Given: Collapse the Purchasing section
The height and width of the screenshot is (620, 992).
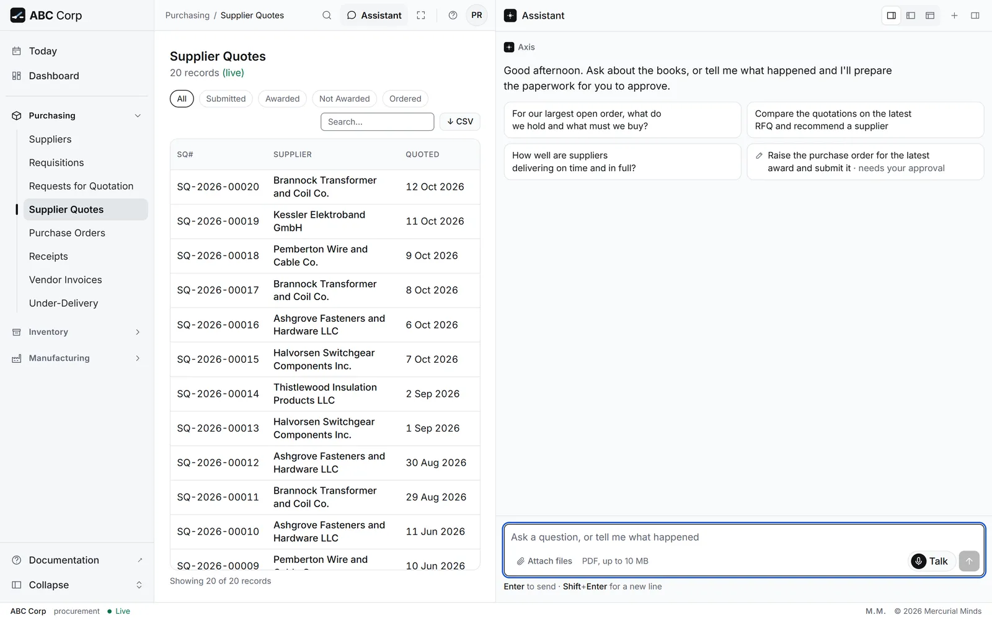Looking at the screenshot, I should click(77, 115).
